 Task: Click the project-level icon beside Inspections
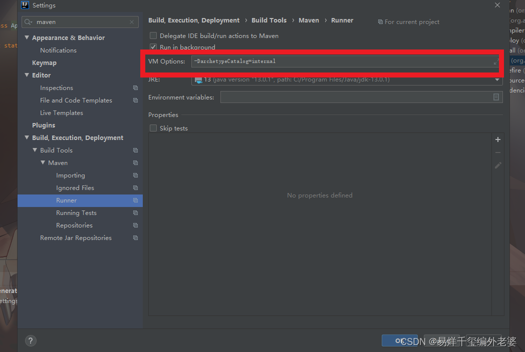(x=136, y=88)
